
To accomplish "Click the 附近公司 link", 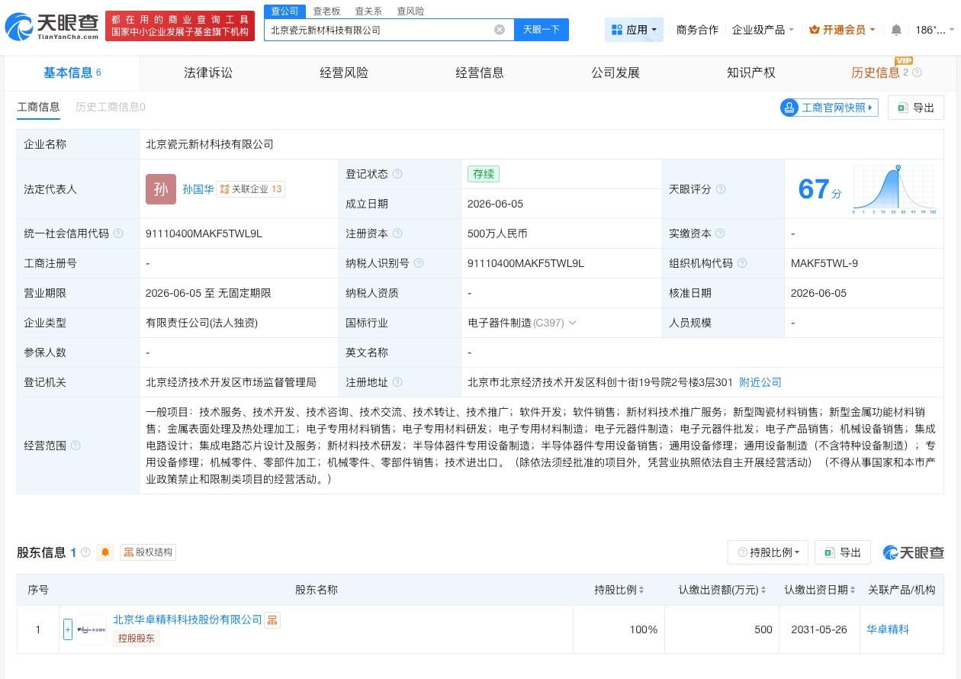I will click(x=760, y=382).
